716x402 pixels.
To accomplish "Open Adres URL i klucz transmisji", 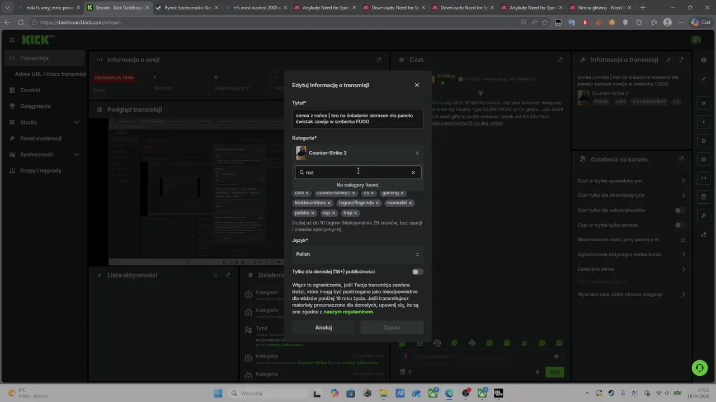I will point(50,74).
